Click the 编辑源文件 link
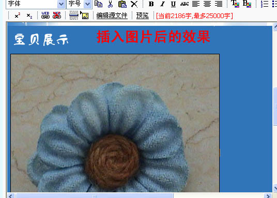The image size is (277, 198). (x=112, y=16)
